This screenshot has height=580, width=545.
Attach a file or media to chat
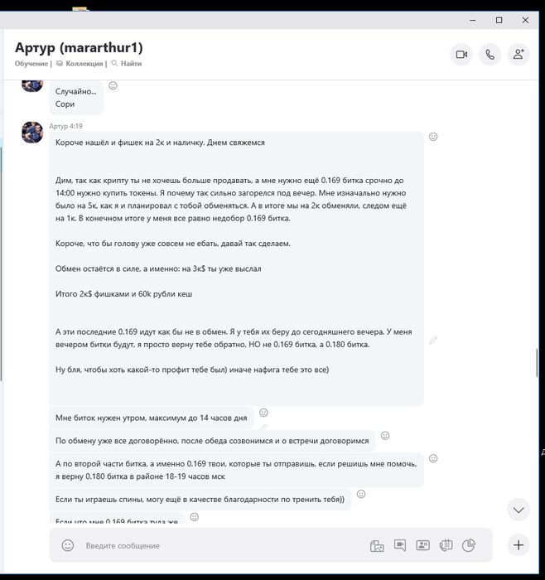click(x=377, y=545)
